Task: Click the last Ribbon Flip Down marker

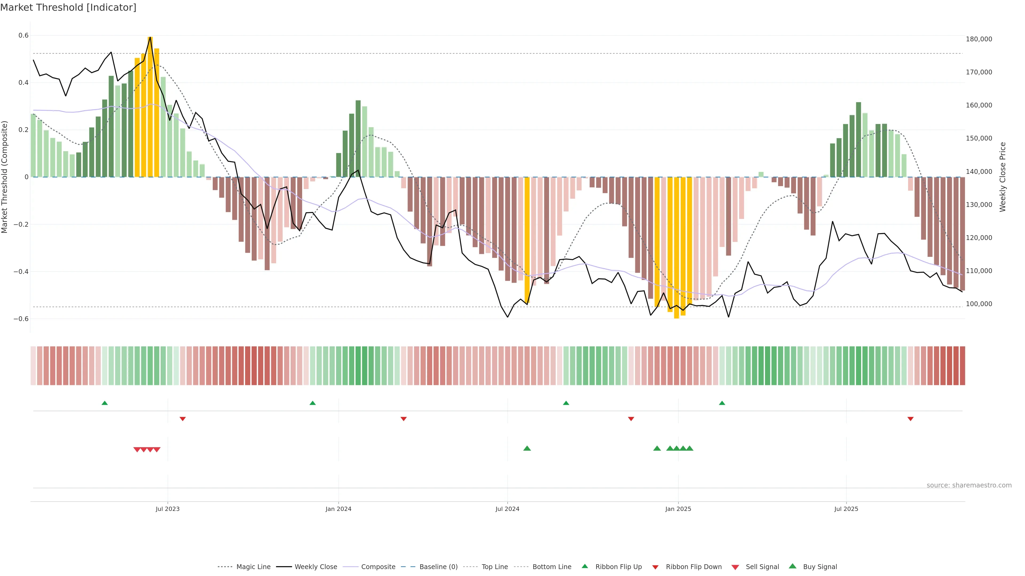Action: click(x=910, y=419)
